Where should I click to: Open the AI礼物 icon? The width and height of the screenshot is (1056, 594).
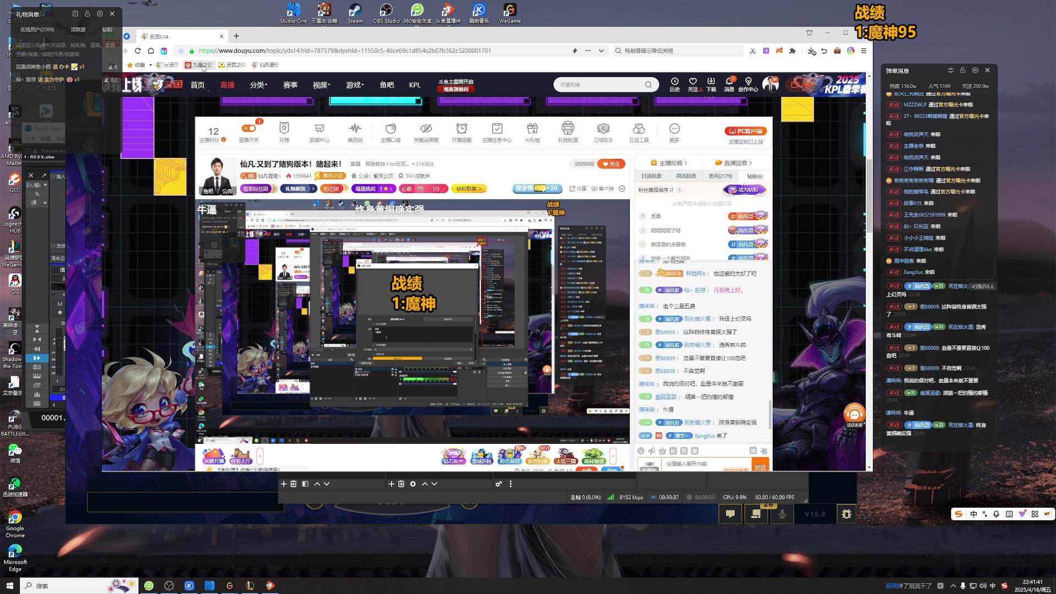click(x=532, y=132)
